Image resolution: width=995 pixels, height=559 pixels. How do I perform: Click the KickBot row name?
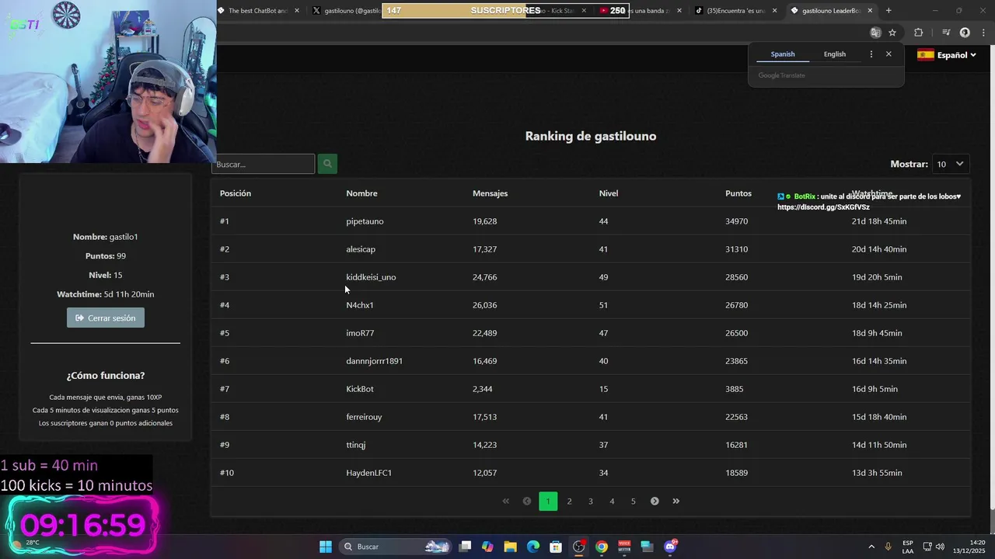[360, 389]
